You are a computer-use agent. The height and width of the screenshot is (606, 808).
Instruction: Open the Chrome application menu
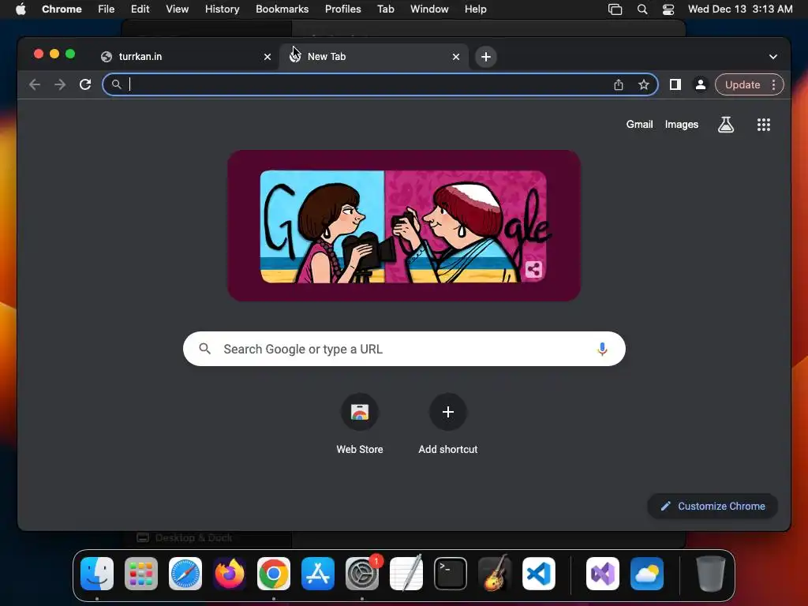pos(62,9)
